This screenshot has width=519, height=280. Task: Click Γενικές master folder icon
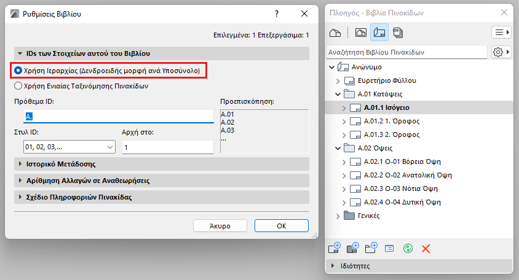click(349, 216)
